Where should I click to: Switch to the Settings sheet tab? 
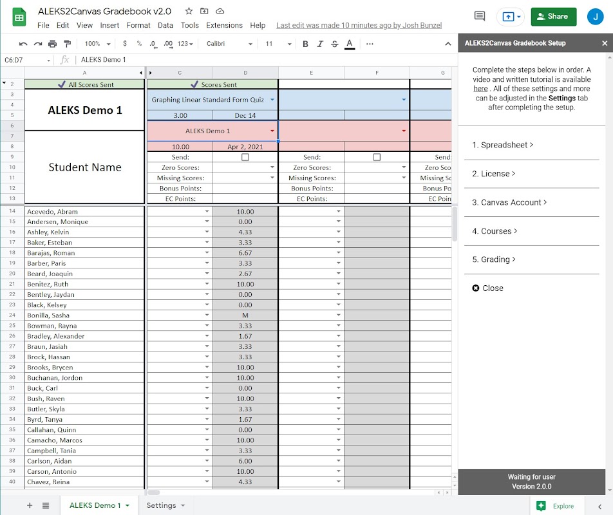[161, 505]
